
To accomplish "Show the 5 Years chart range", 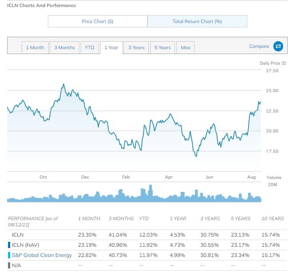I will click(x=163, y=47).
